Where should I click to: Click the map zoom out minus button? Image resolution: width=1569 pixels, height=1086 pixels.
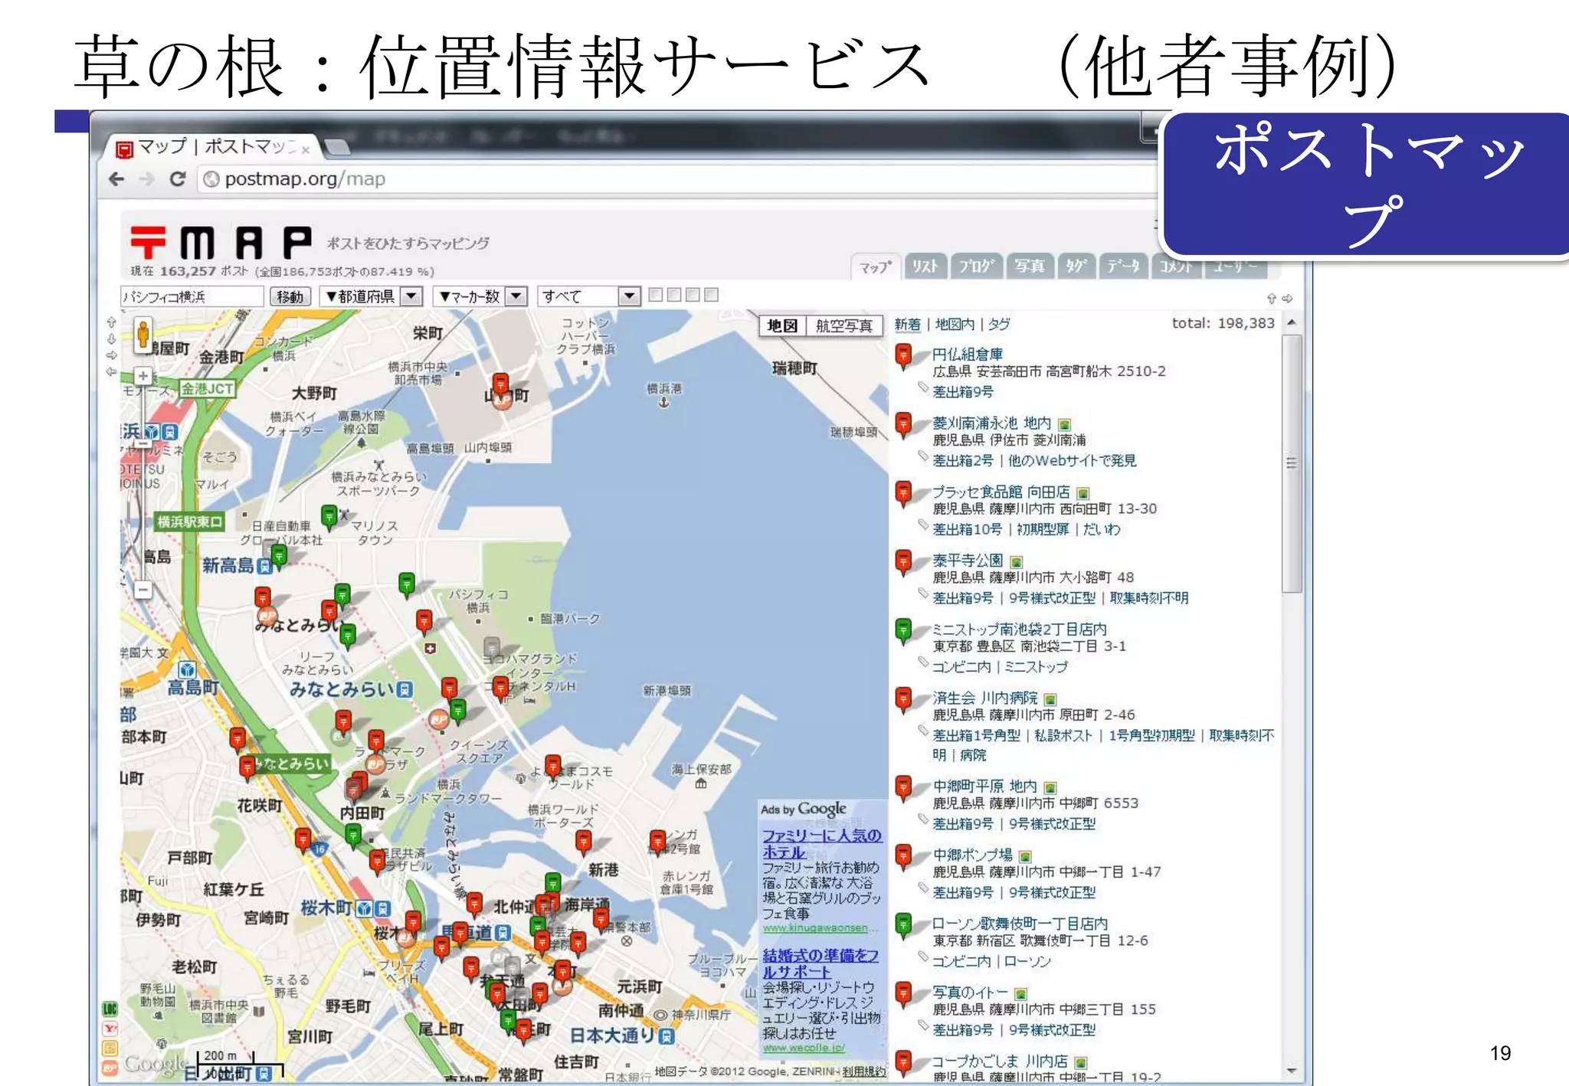[x=142, y=590]
